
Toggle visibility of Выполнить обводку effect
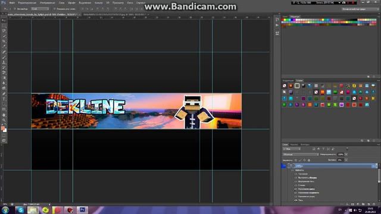pyautogui.click(x=296, y=178)
